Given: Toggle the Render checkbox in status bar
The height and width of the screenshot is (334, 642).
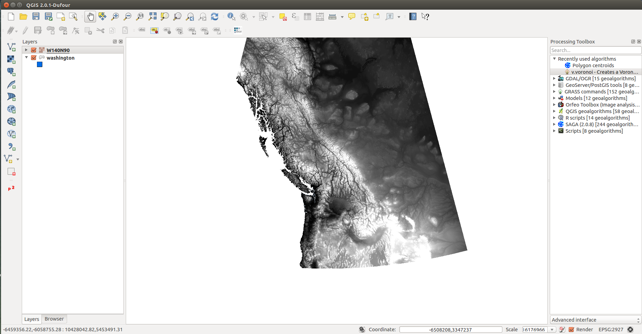Looking at the screenshot, I should click(572, 330).
